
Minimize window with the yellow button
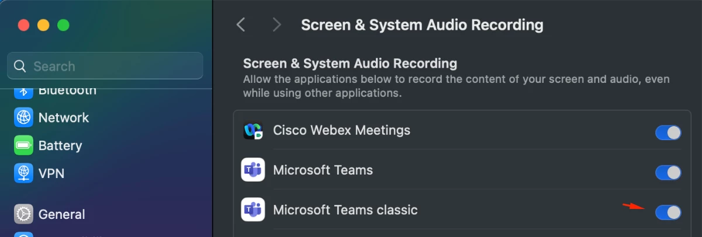coord(43,25)
